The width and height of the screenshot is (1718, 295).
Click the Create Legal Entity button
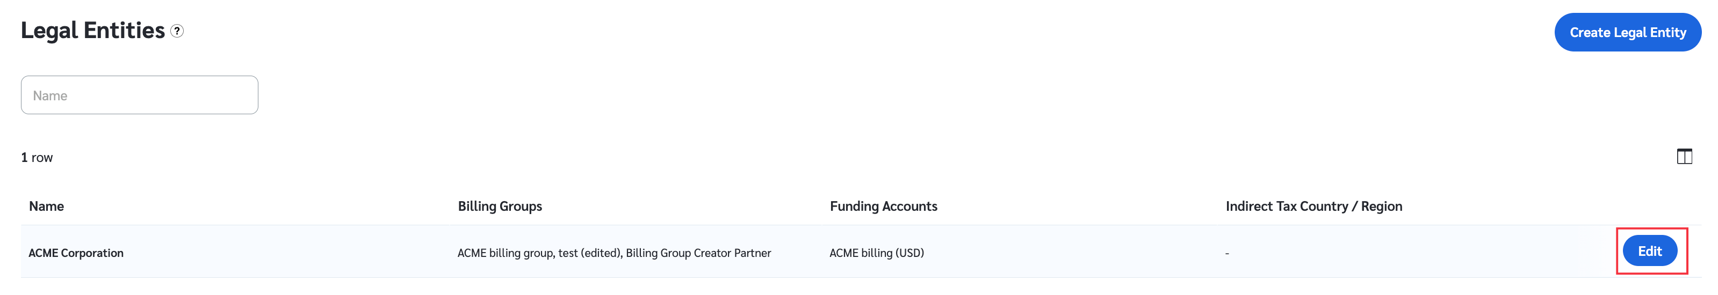[x=1627, y=32]
